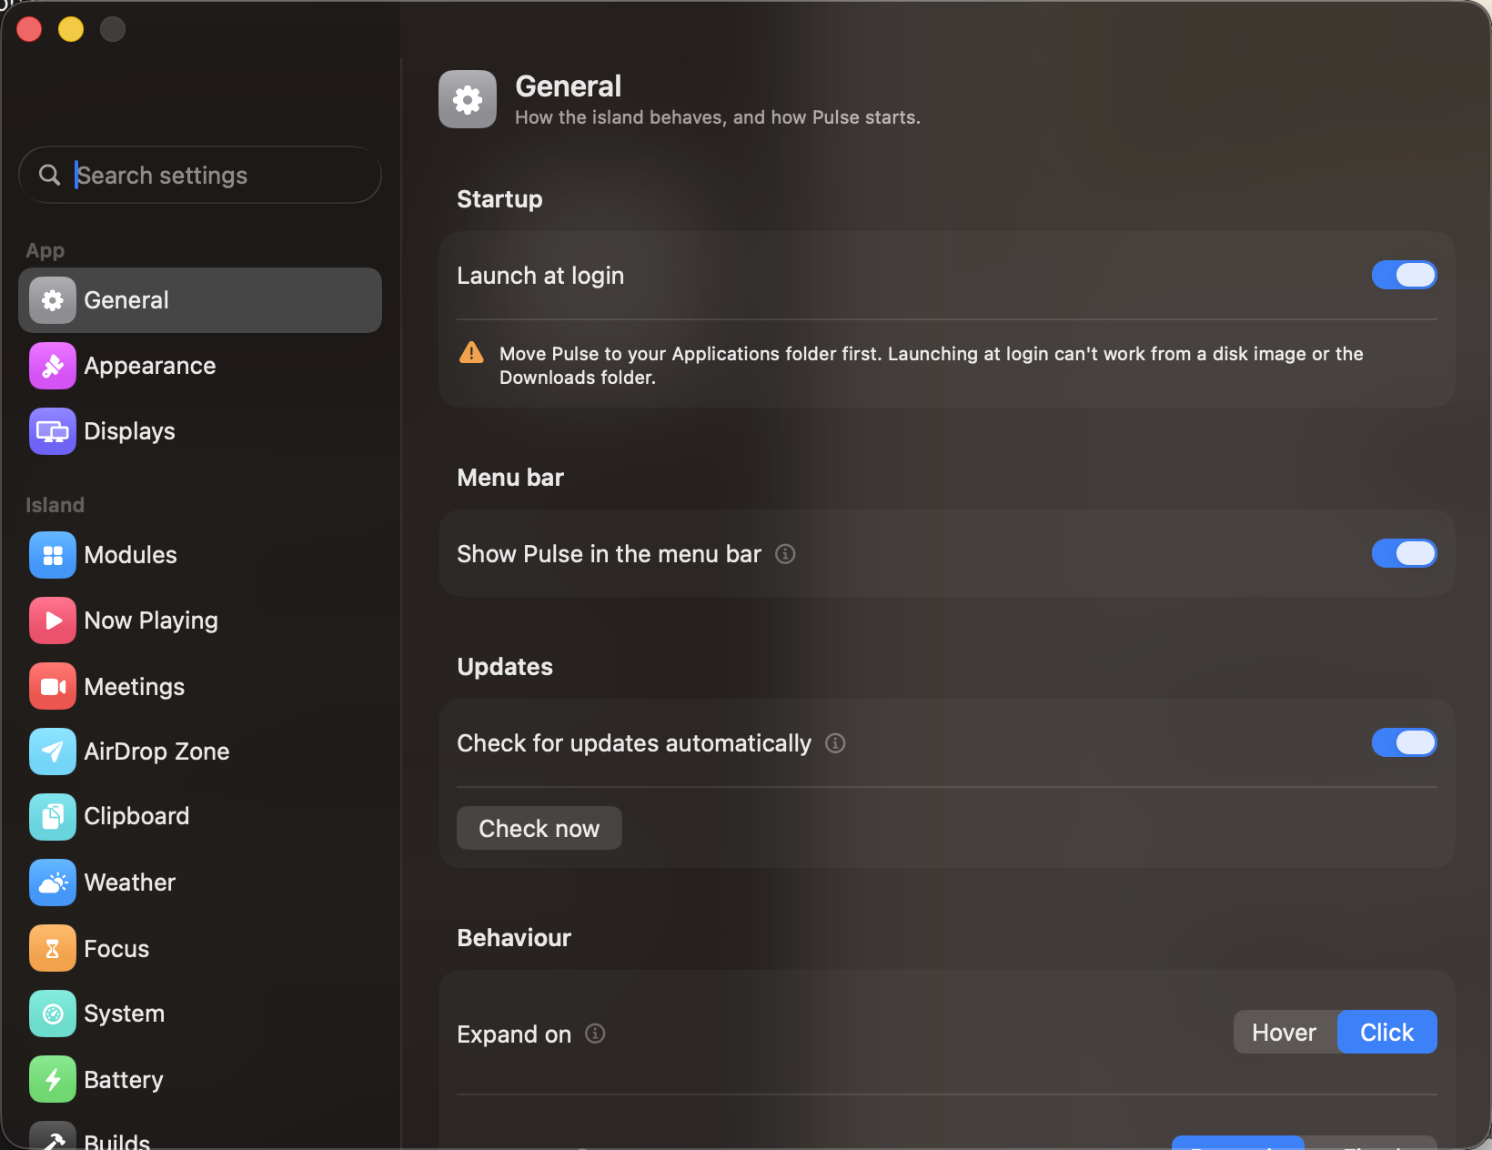
Task: Select Focus in the sidebar
Action: [x=200, y=948]
